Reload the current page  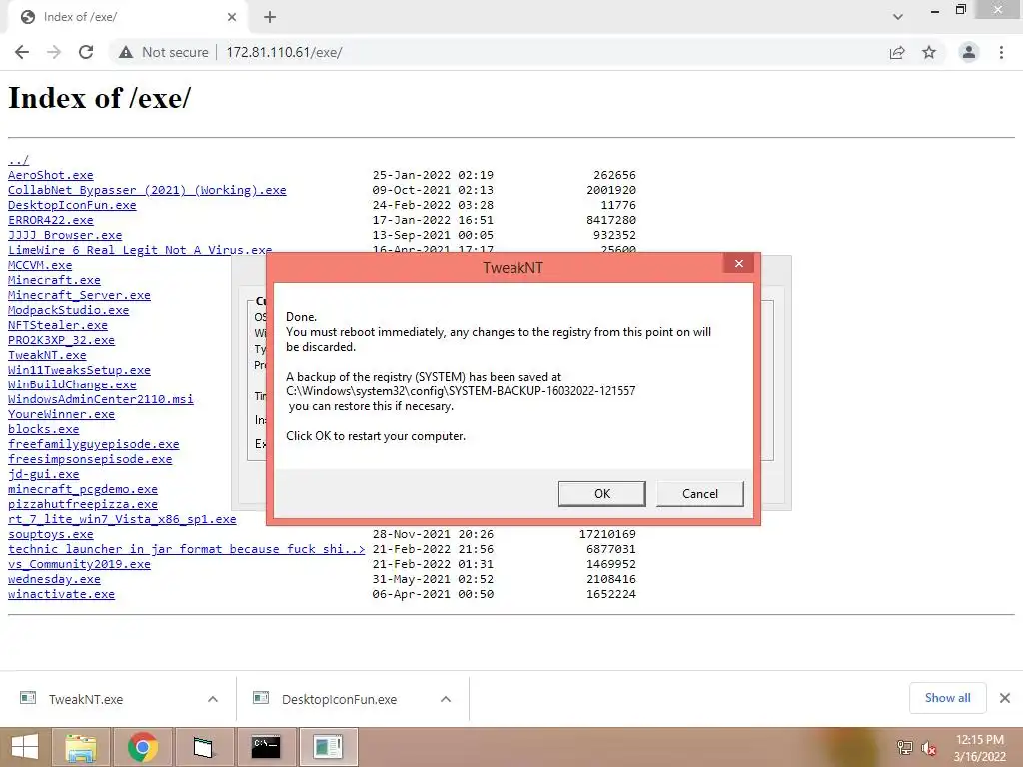pos(86,52)
